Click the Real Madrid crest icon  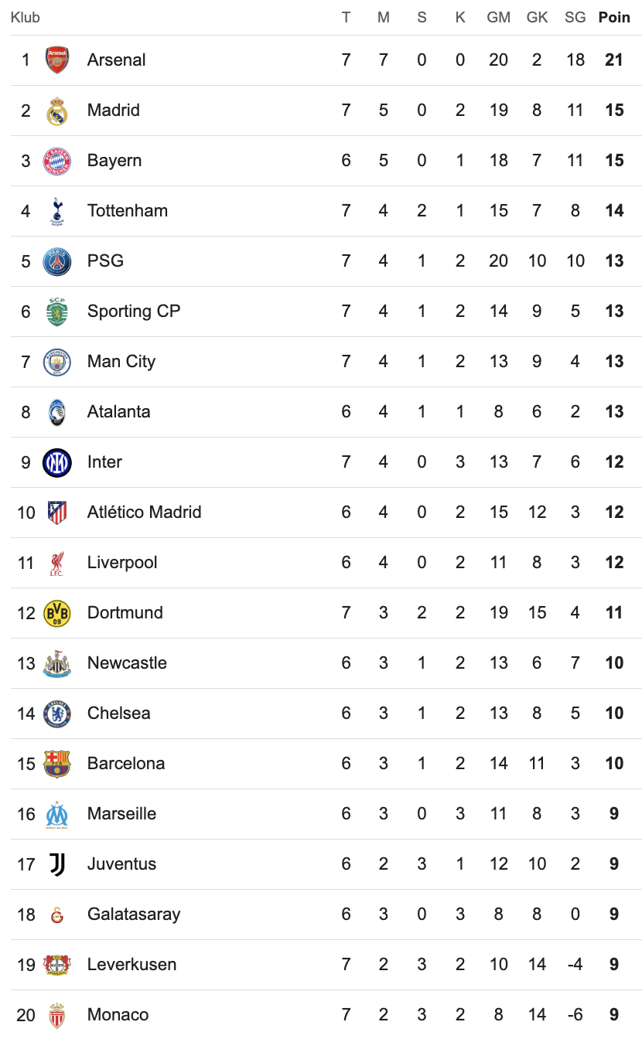click(57, 111)
